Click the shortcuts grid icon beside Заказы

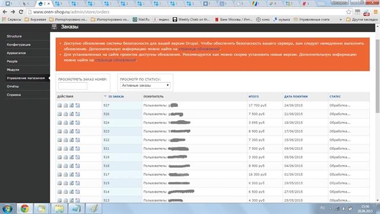[54, 27]
